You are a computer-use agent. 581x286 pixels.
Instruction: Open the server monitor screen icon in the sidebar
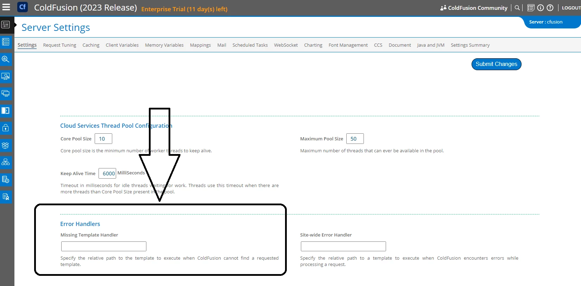click(x=6, y=76)
